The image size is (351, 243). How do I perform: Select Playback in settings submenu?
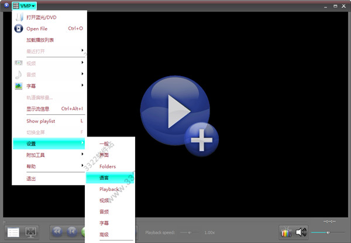point(110,189)
